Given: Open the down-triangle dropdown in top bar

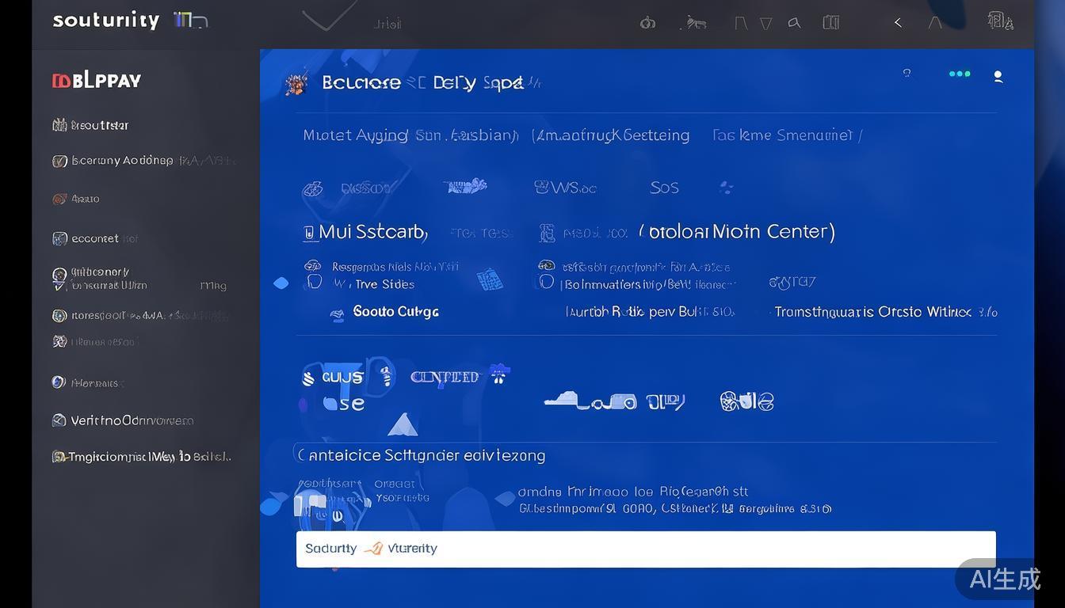Looking at the screenshot, I should pos(765,24).
